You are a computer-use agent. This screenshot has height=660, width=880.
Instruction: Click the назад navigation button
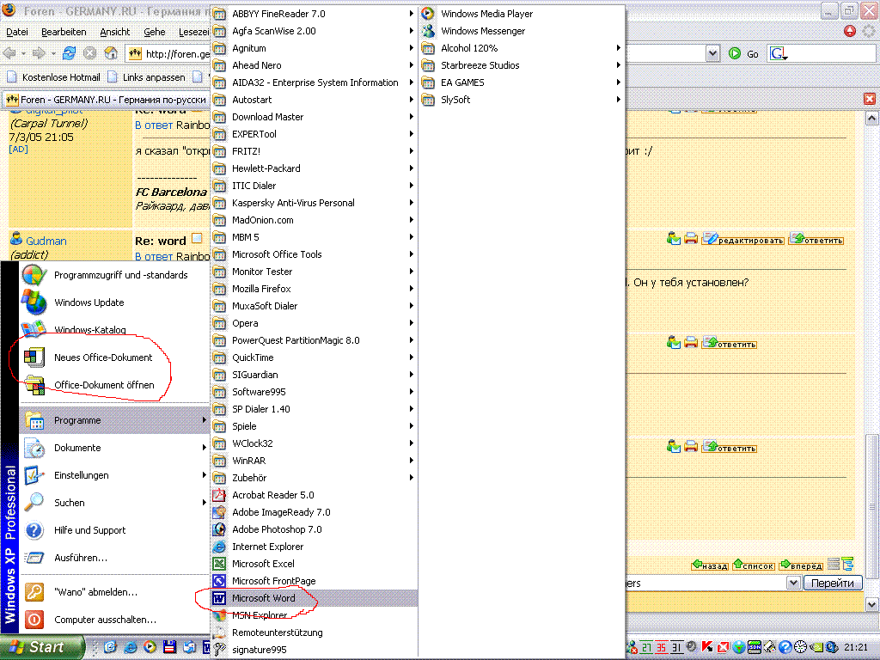(709, 565)
